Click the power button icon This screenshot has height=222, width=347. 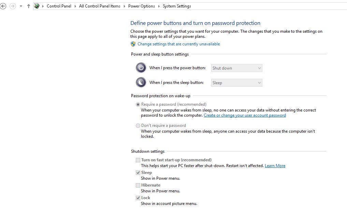(x=141, y=68)
